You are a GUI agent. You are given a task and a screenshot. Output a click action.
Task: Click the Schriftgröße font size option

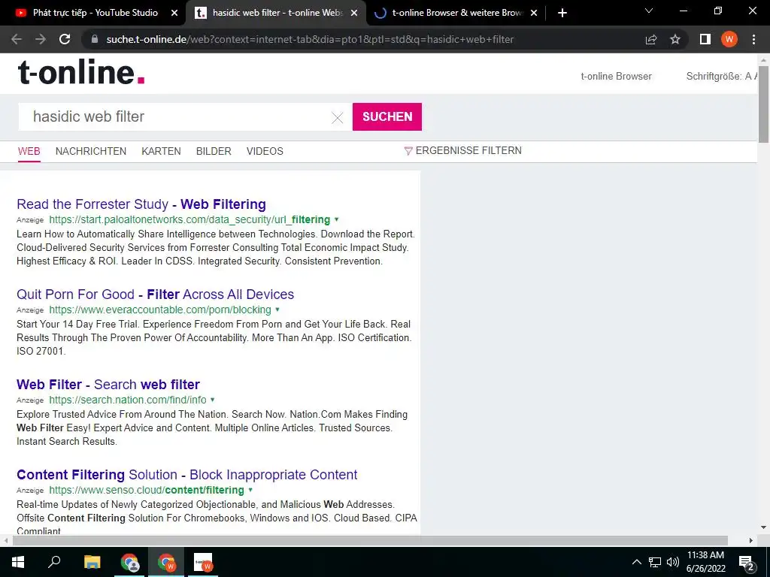(721, 76)
